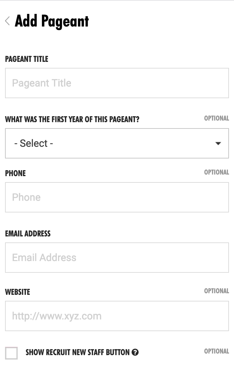Viewport: 234px width, 375px height.
Task: Click the "Website" field label
Action: 18,292
